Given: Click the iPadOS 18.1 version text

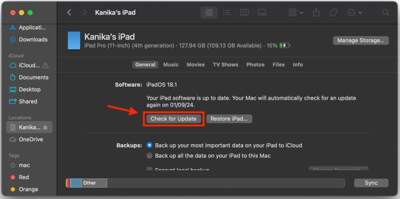Looking at the screenshot, I should 161,84.
